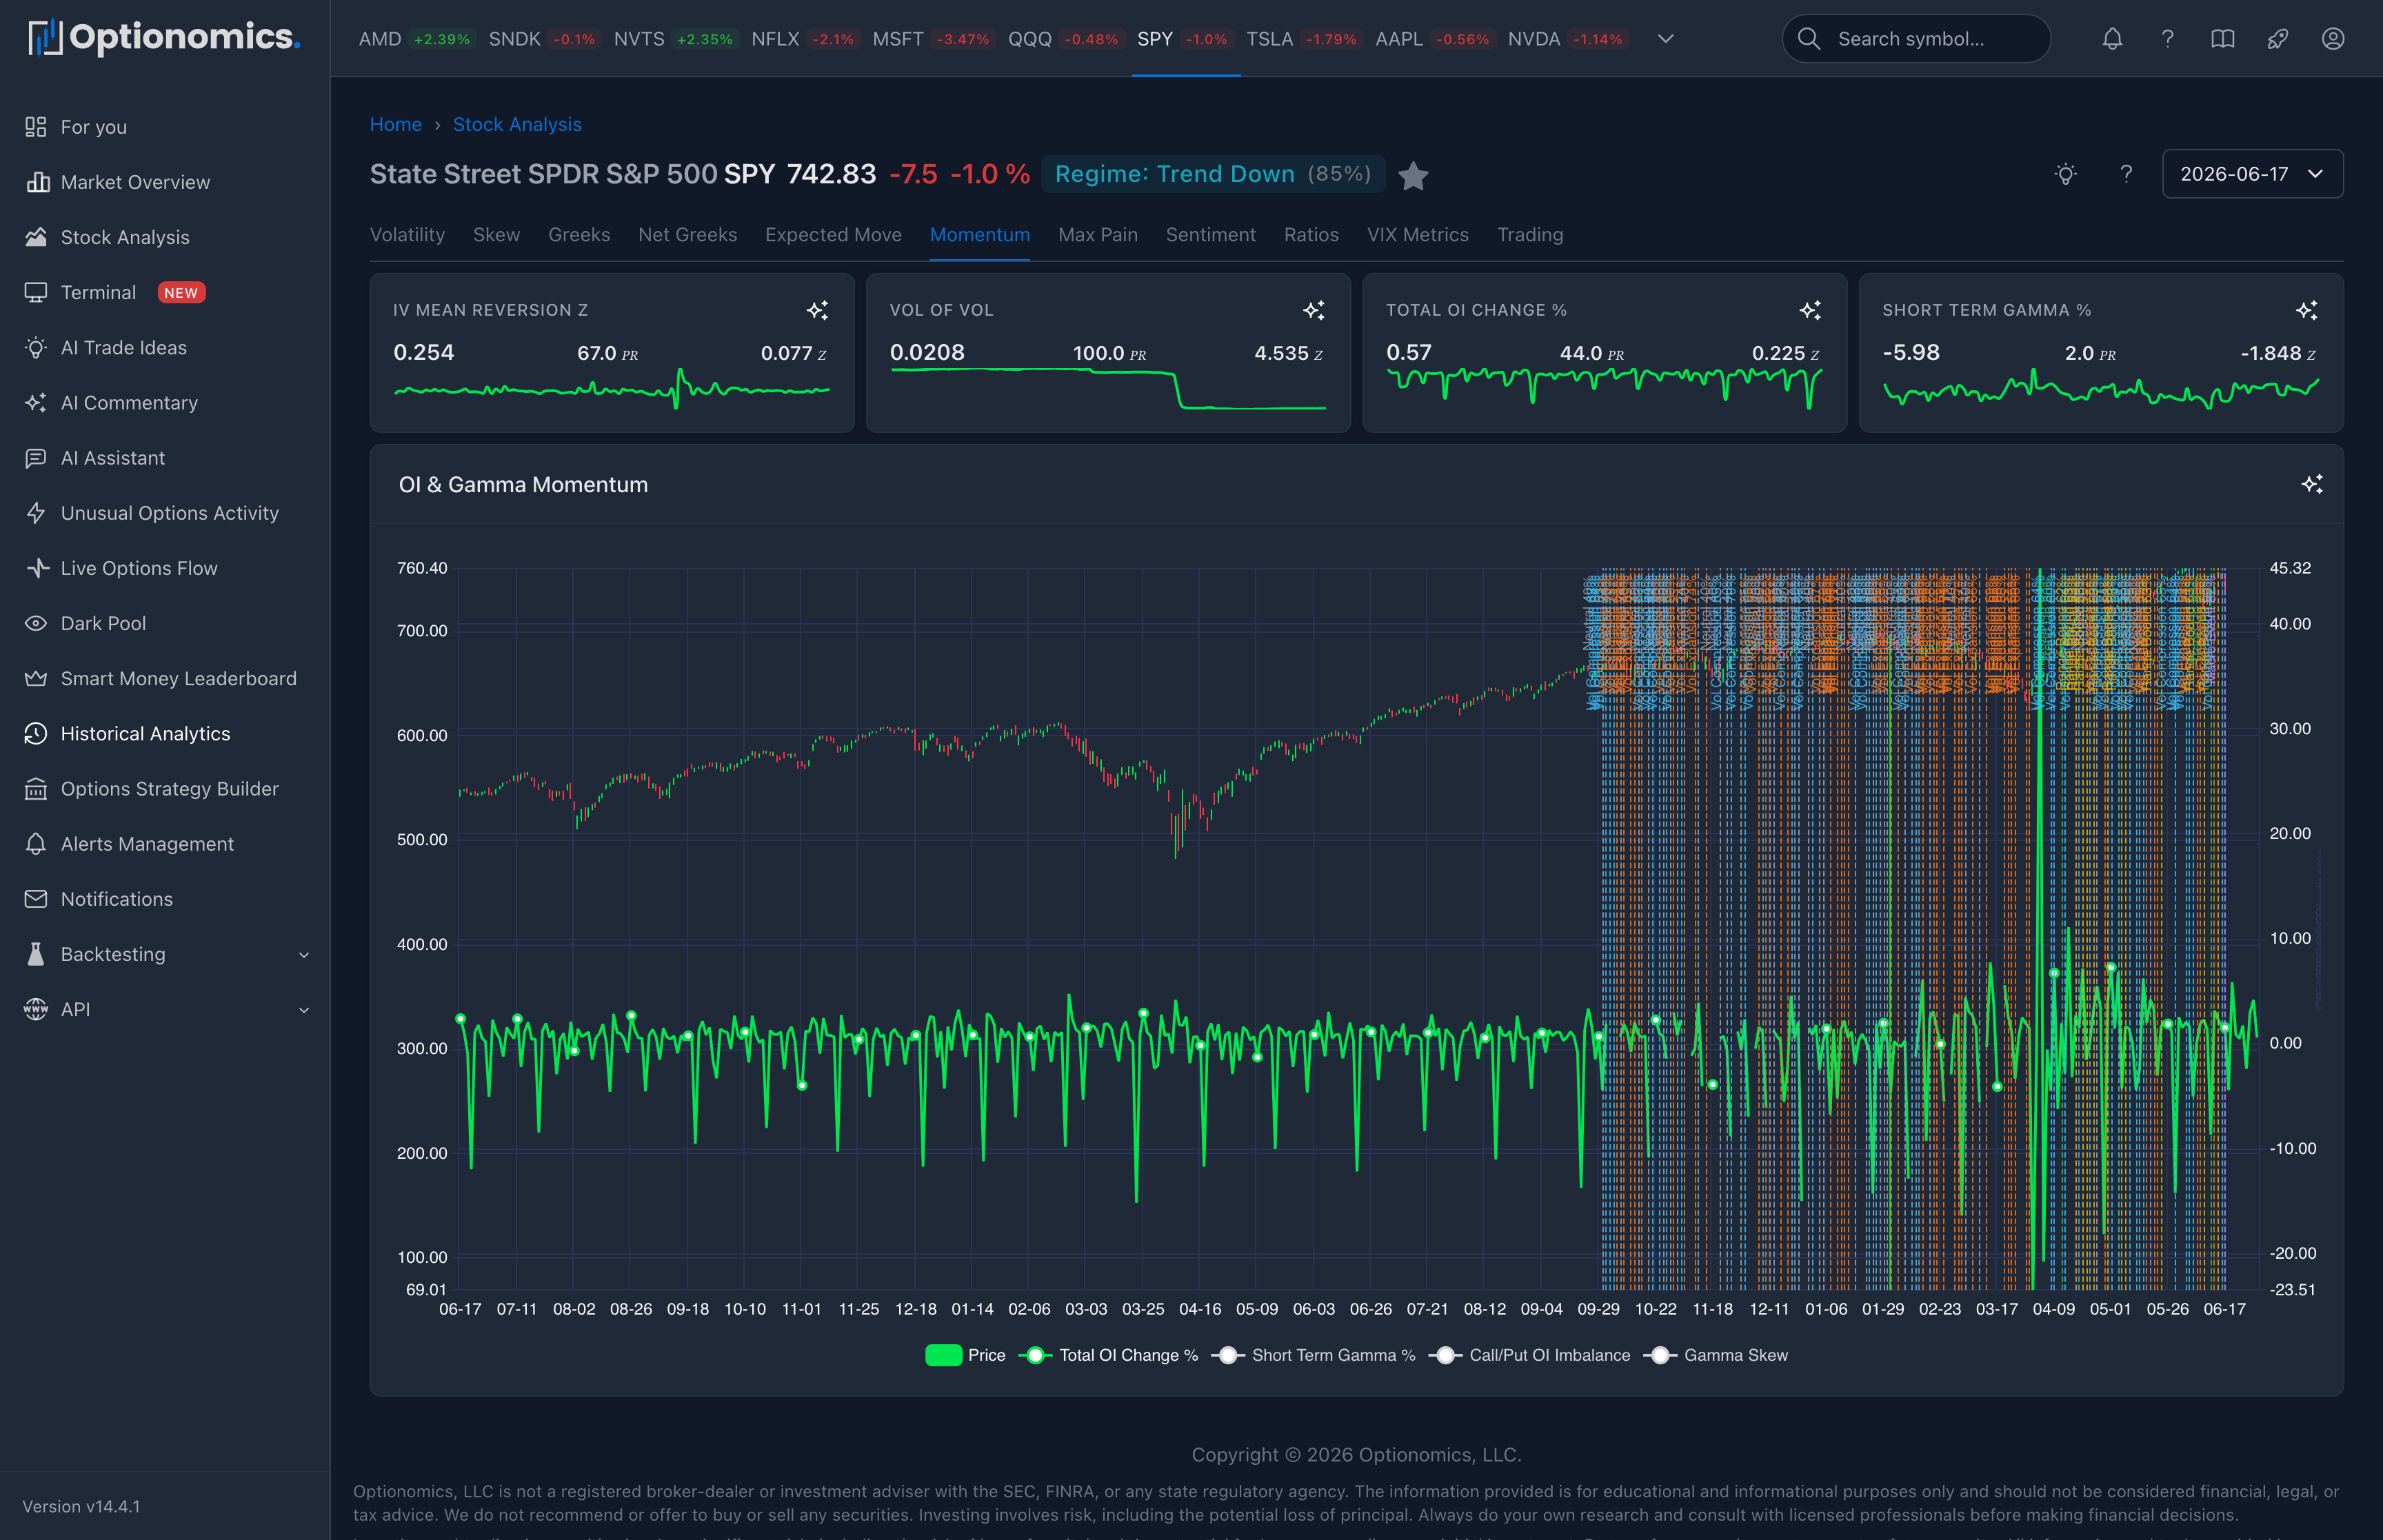
Task: Toggle Call/Put OI Imbalance series in legend
Action: click(1529, 1355)
